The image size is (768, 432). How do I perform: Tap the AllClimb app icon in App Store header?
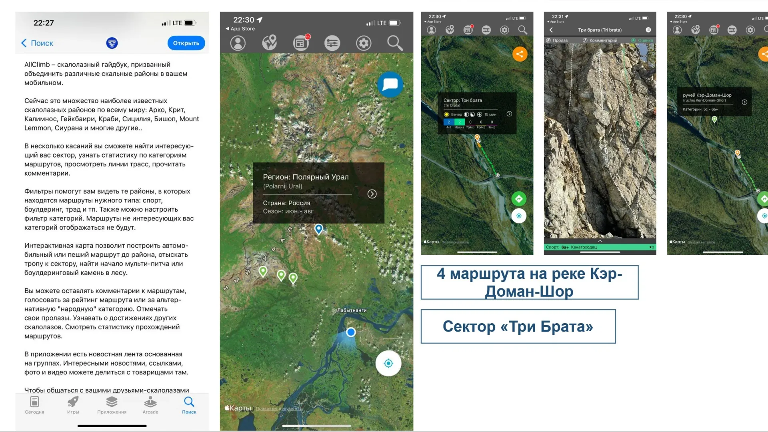[x=112, y=43]
